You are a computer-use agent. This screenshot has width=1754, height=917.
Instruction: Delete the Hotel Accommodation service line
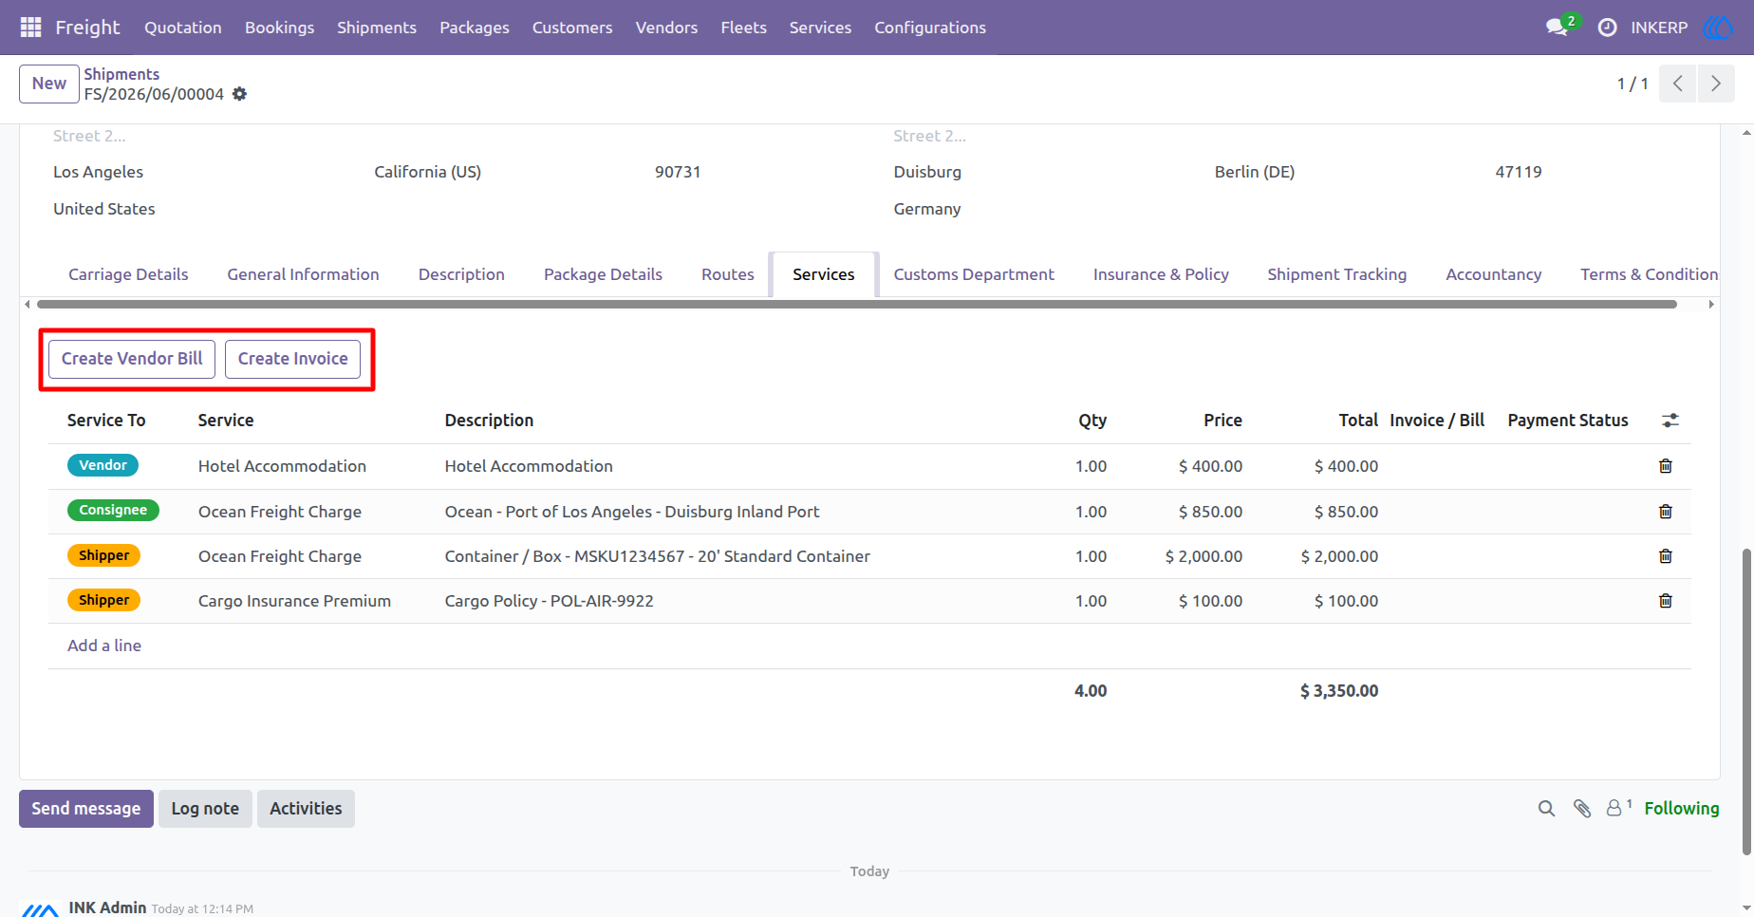pyautogui.click(x=1665, y=466)
